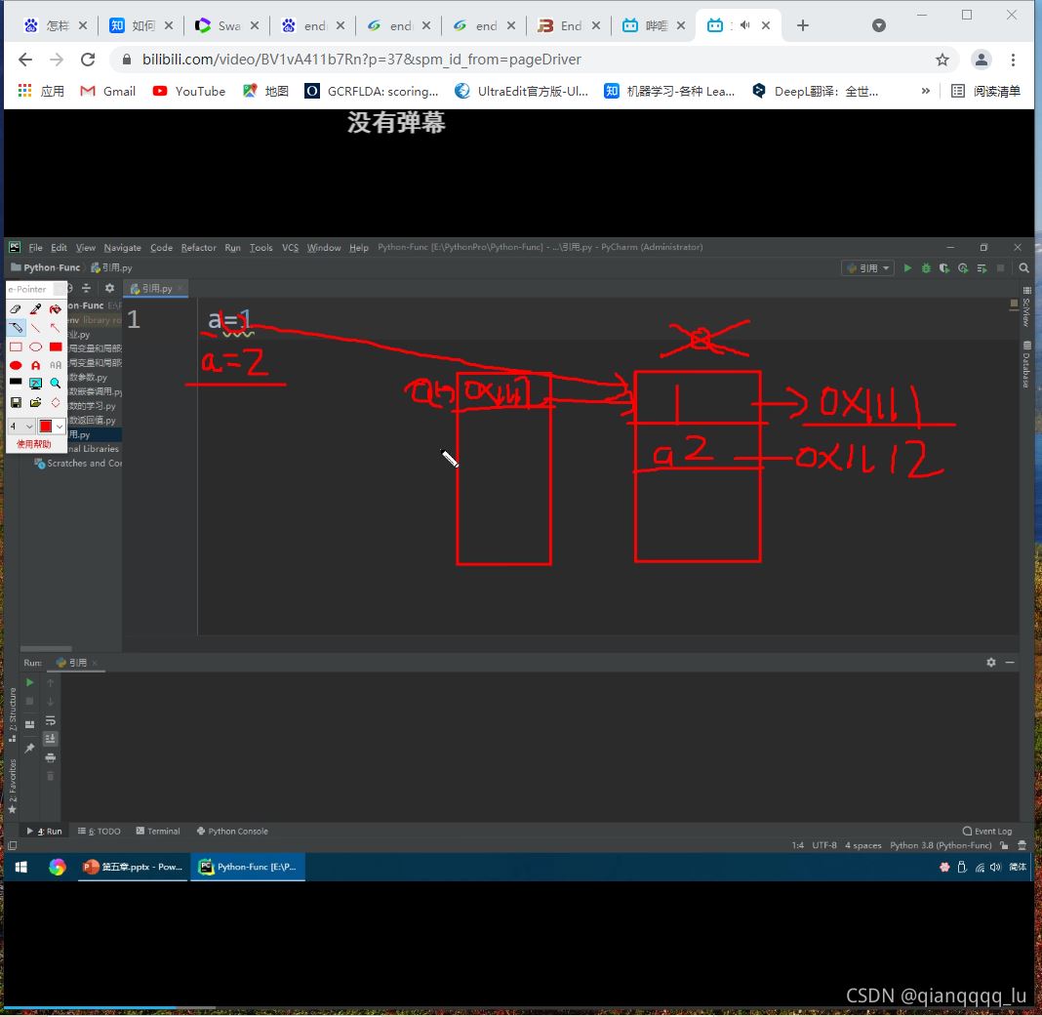Click the magnifier tool in e-Pointer
This screenshot has height=1017, width=1042.
[56, 384]
